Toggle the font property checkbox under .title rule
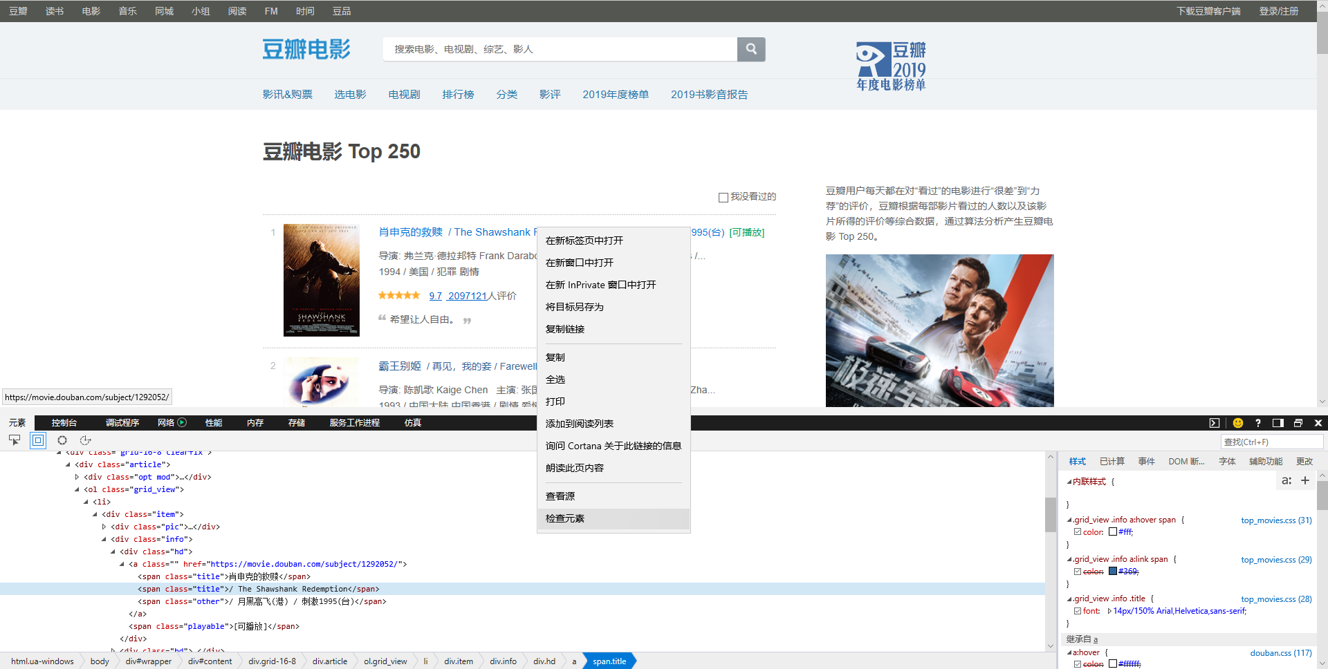 pos(1078,611)
